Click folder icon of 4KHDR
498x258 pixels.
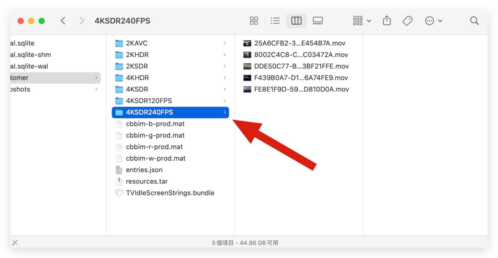(119, 78)
